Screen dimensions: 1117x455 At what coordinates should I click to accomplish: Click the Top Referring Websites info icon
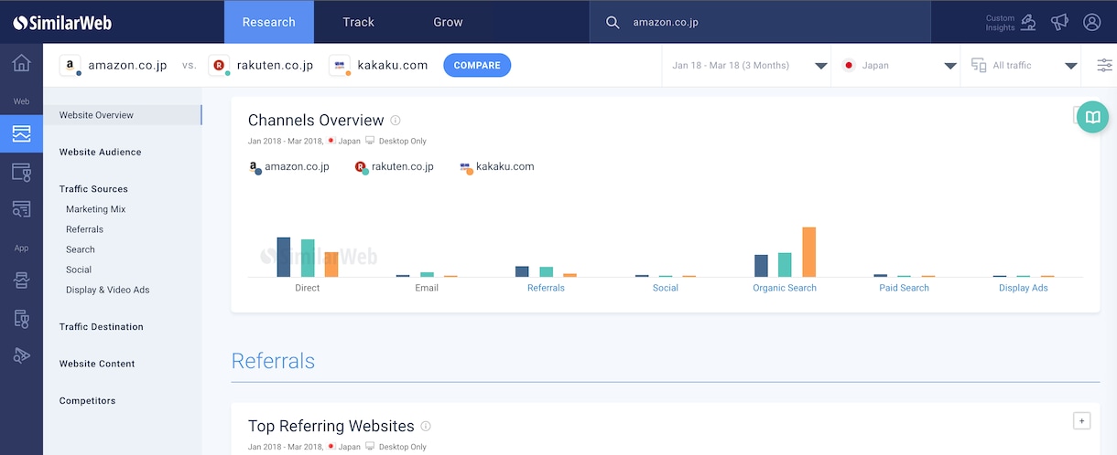coord(426,427)
